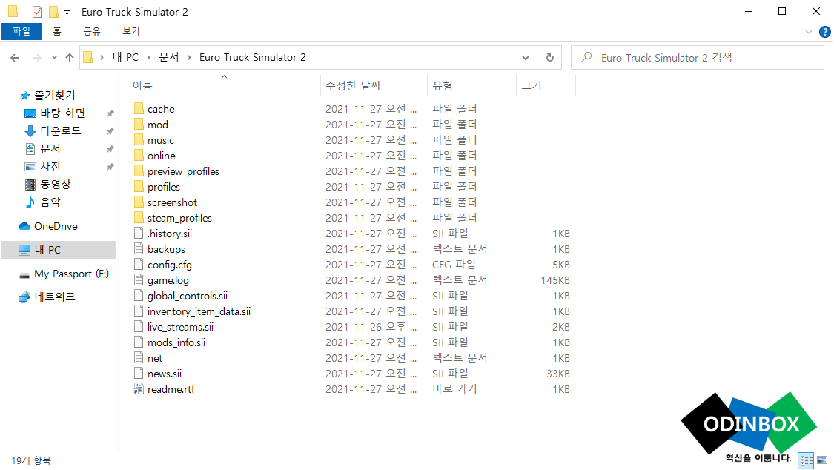Image resolution: width=834 pixels, height=470 pixels.
Task: Select the mod folder icon
Action: (x=139, y=125)
